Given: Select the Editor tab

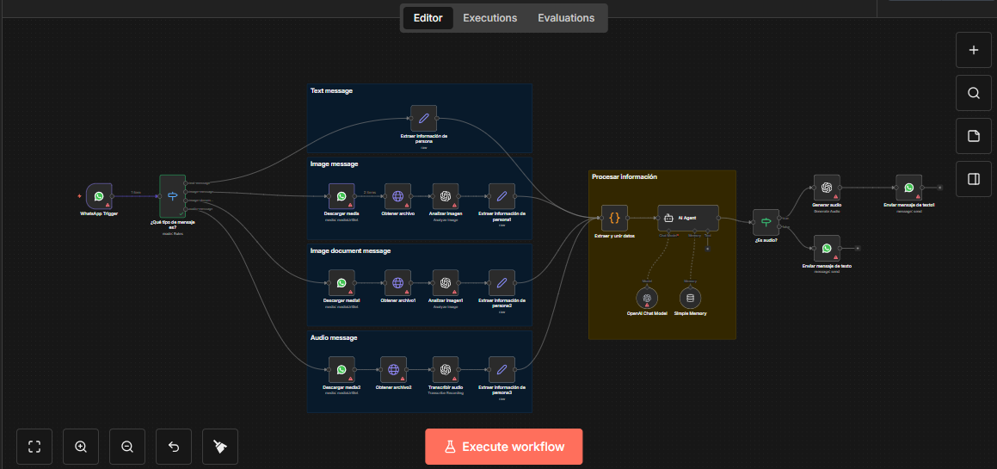Looking at the screenshot, I should [x=428, y=18].
